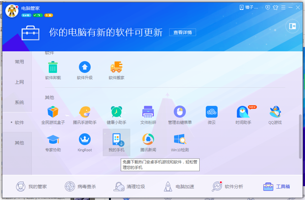Viewport: 305px width, 200px height.
Task: Open the 软件卸载 uninstall tool
Action: point(53,70)
